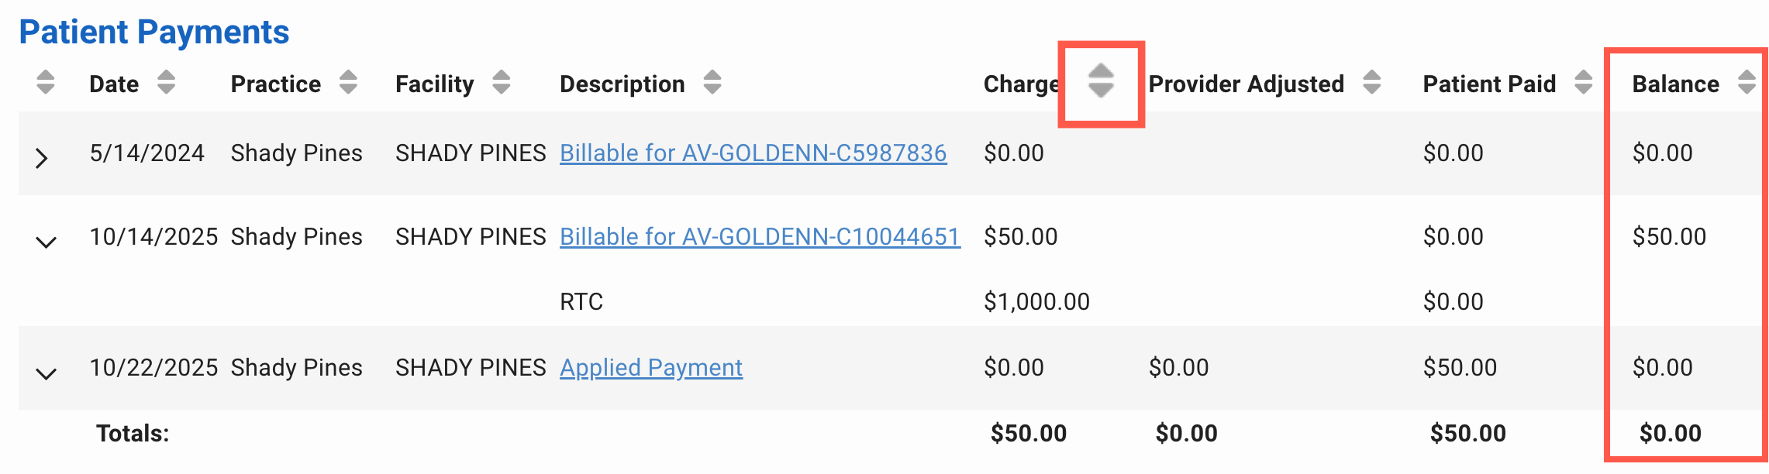Viewport: 1769px width, 474px height.
Task: Click the sort icon beside Date header
Action: tap(166, 82)
